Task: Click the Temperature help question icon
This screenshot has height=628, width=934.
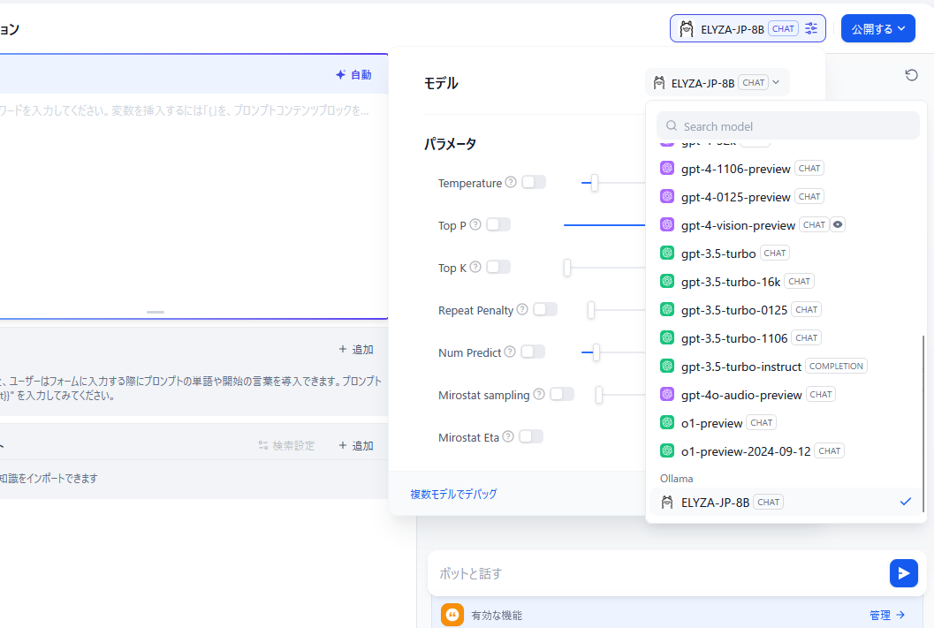Action: (511, 182)
